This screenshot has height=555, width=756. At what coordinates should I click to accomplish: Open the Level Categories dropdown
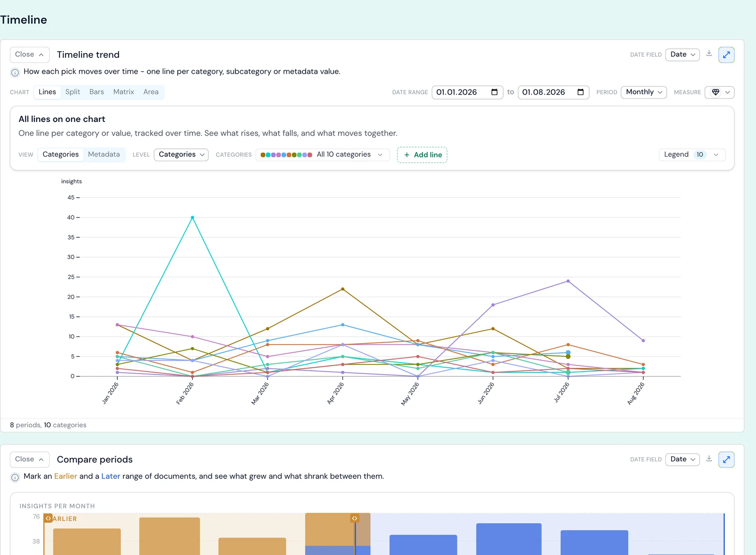[181, 155]
